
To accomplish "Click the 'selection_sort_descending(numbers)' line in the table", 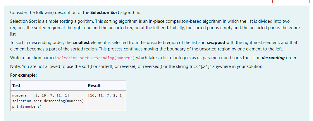I will click(48, 101).
